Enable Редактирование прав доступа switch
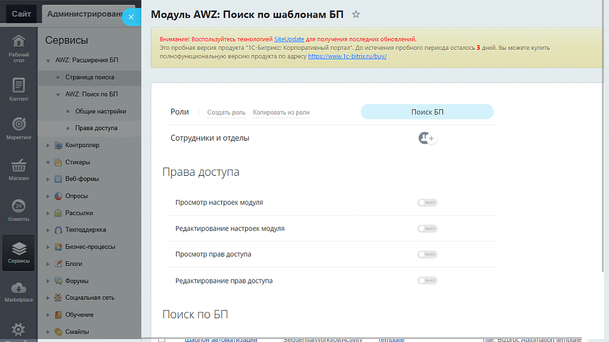 point(427,280)
